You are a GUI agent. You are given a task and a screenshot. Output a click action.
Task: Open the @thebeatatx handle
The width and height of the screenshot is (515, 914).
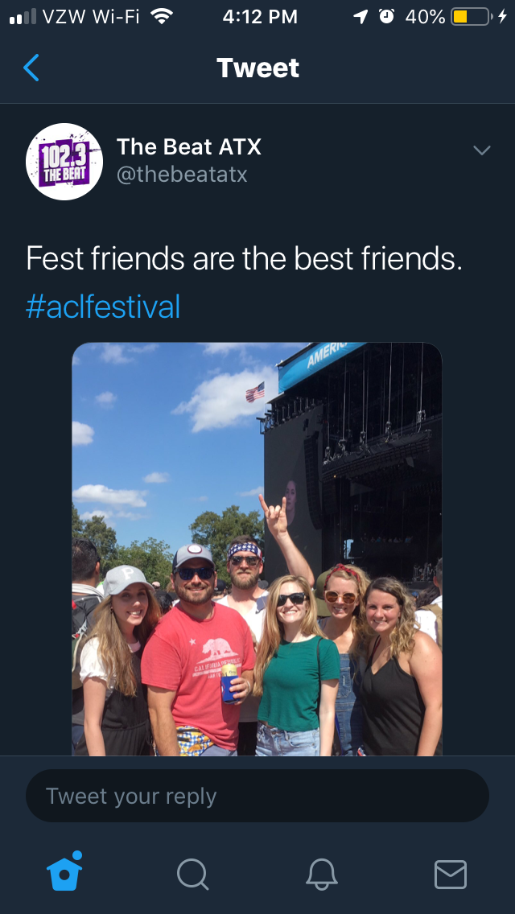tap(182, 175)
